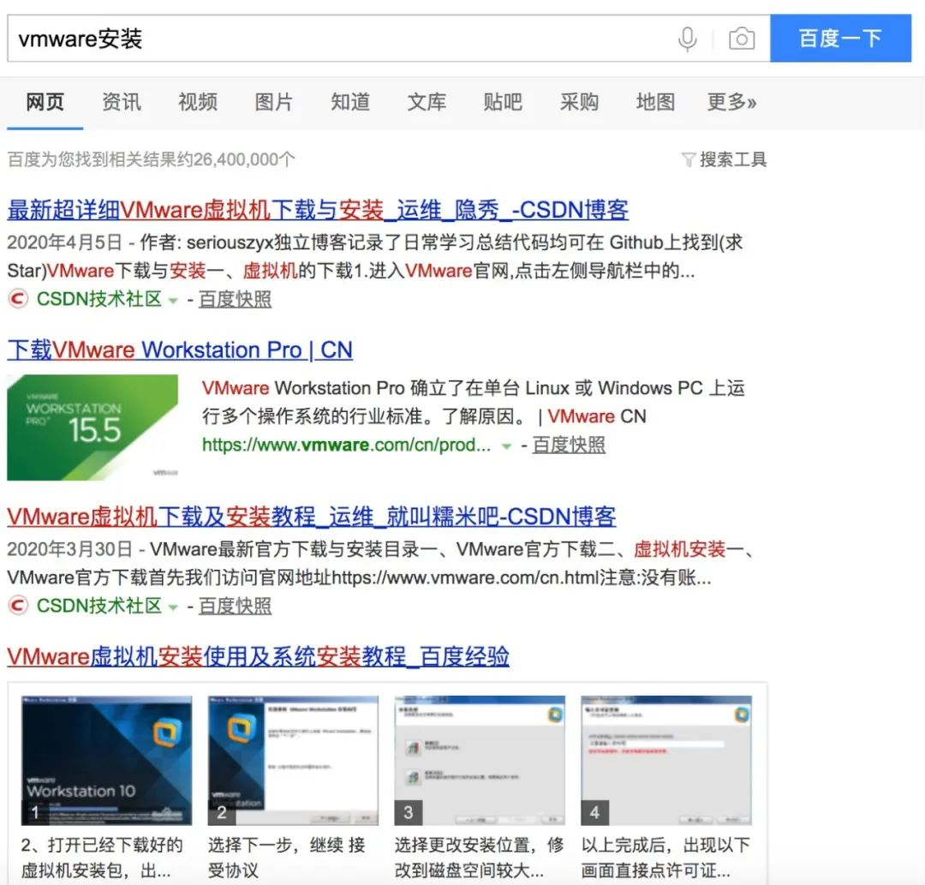The width and height of the screenshot is (925, 885).
Task: Open 百度快照 for the third result
Action: (235, 606)
